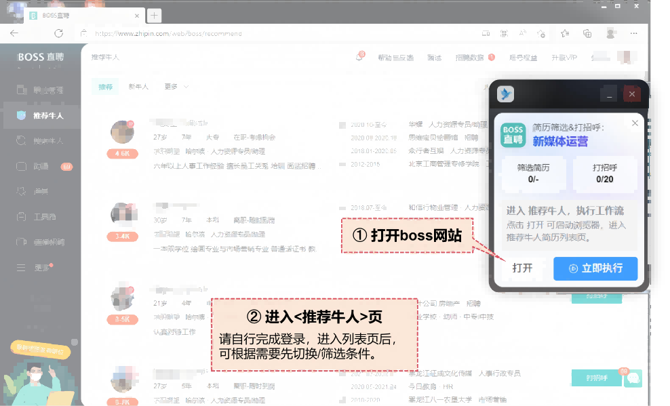Viewport: 670px width, 406px height.
Task: Open the search talent sidebar item
Action: tap(41, 141)
